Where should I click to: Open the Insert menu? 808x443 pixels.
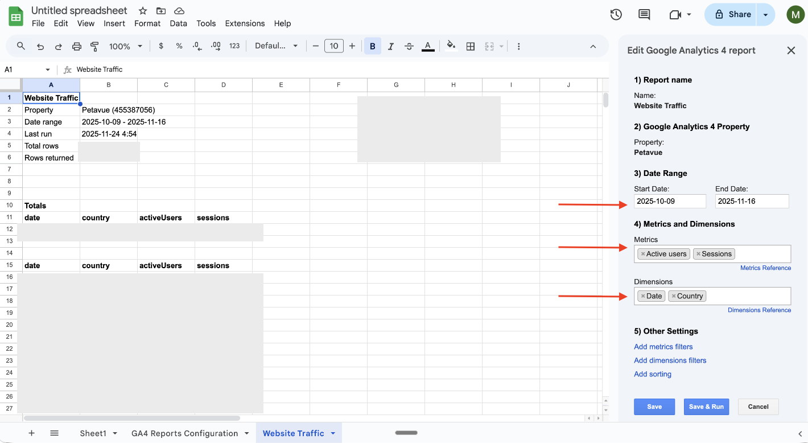pos(114,23)
